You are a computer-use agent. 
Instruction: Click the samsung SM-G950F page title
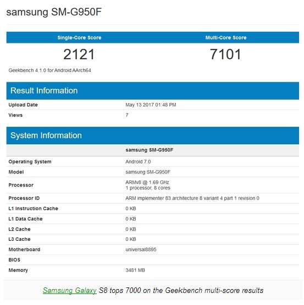pyautogui.click(x=54, y=12)
